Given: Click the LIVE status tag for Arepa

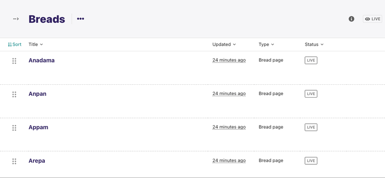Looking at the screenshot, I should pyautogui.click(x=311, y=161).
